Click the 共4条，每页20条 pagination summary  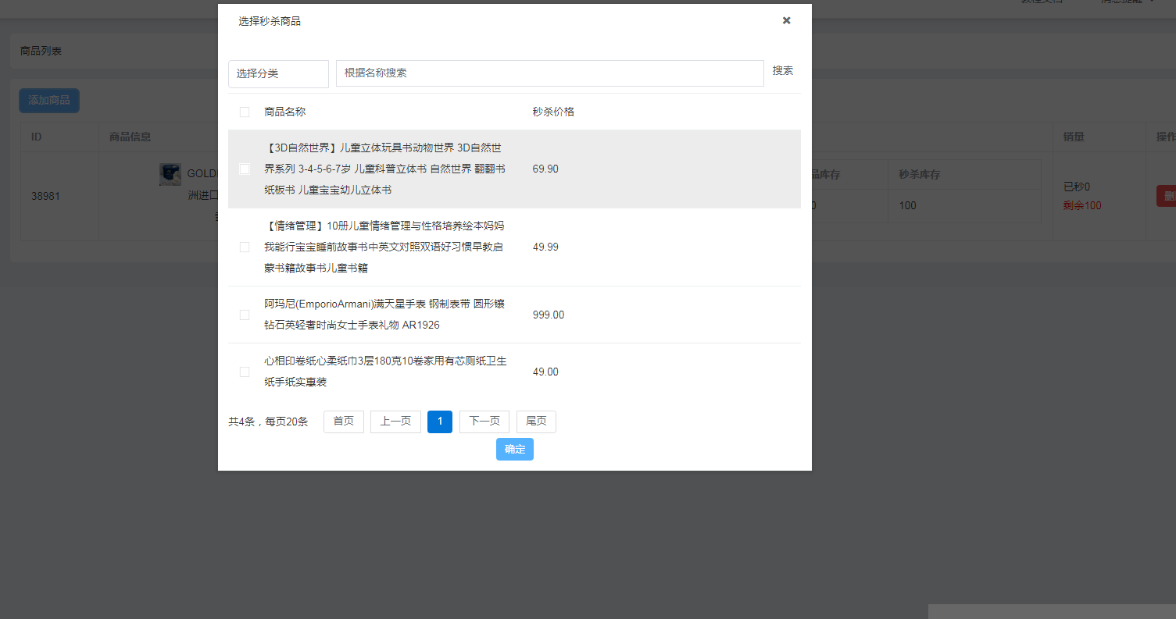click(x=268, y=422)
